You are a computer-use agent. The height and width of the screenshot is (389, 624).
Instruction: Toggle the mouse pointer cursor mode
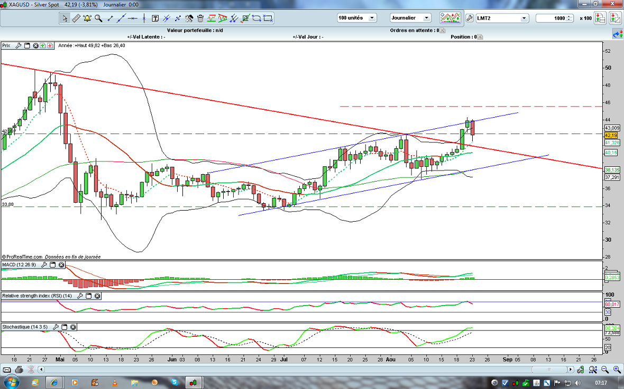coord(65,18)
